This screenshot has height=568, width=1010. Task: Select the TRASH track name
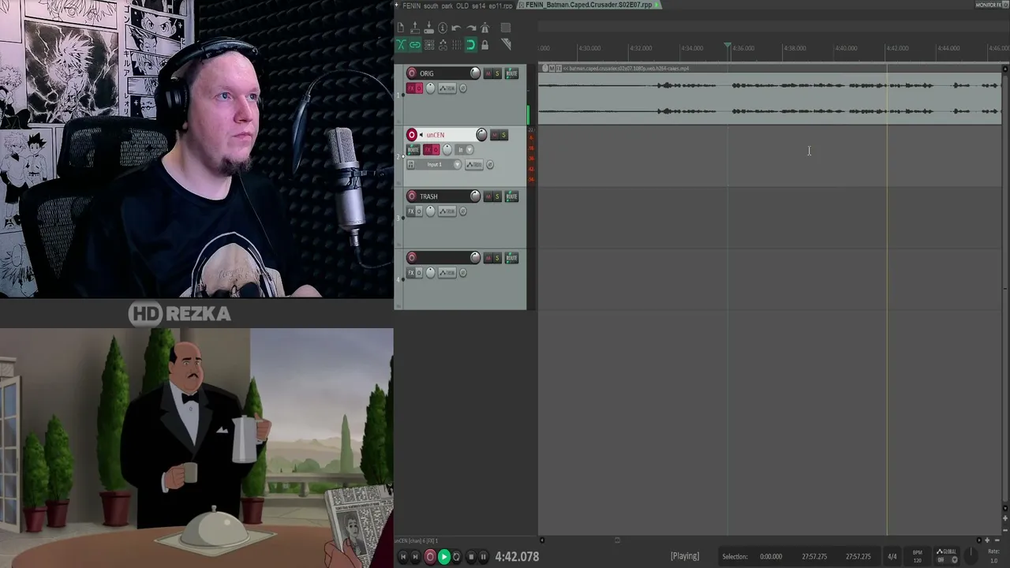click(428, 196)
